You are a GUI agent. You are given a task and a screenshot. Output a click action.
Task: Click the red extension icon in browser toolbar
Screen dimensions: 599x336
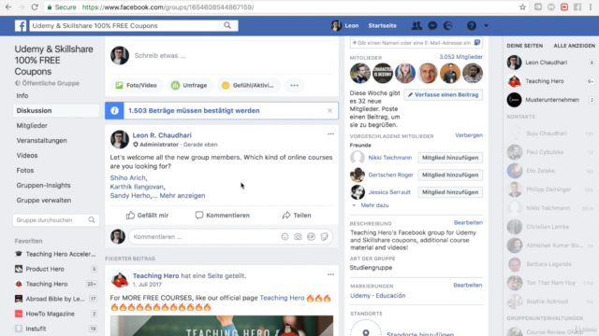pyautogui.click(x=564, y=7)
